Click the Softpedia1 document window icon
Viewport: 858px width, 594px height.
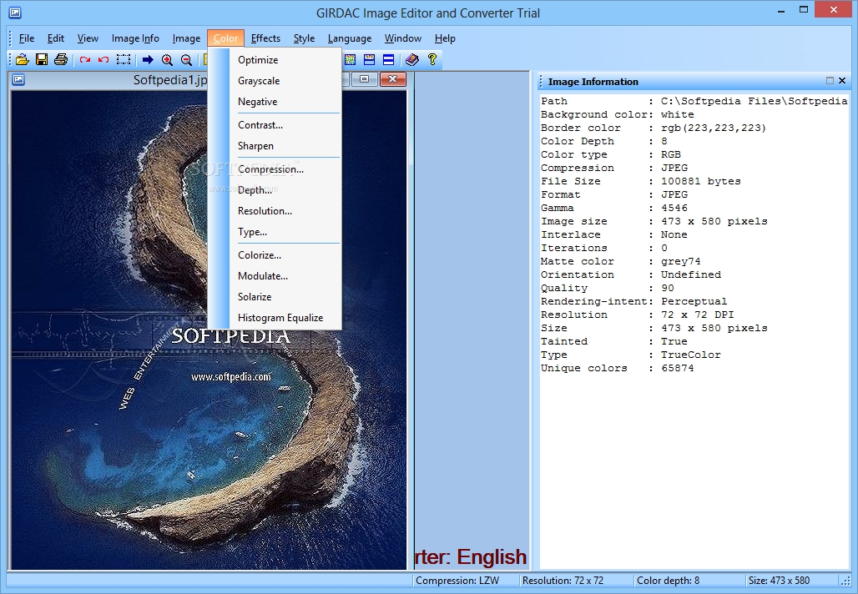click(18, 80)
